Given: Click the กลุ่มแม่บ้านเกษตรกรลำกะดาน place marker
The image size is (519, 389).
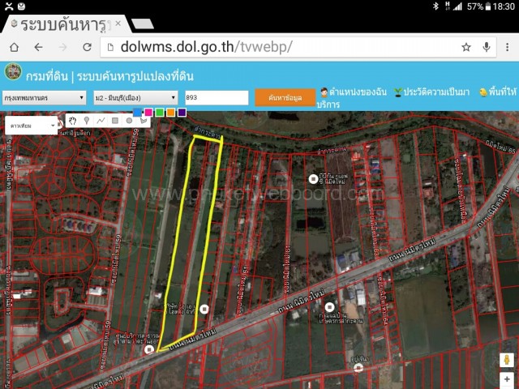Looking at the screenshot, I should click(x=329, y=307).
